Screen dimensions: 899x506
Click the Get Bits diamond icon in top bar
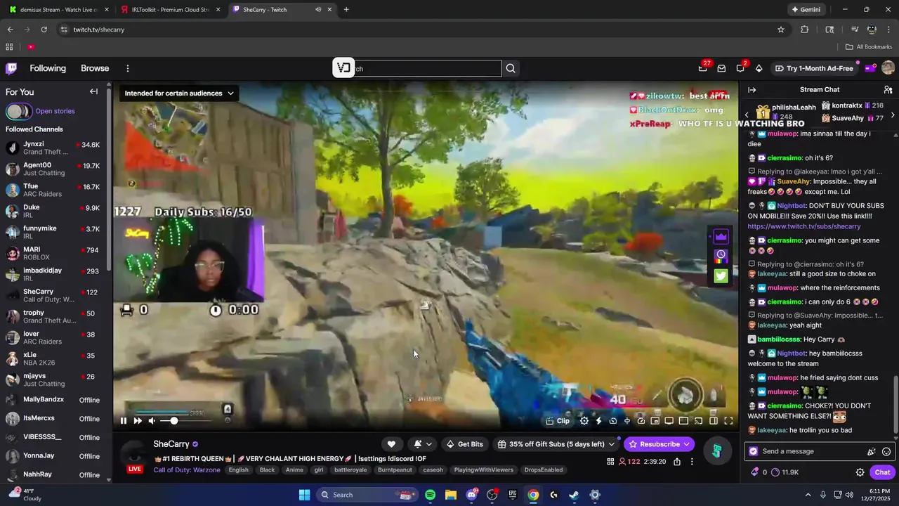tap(759, 68)
